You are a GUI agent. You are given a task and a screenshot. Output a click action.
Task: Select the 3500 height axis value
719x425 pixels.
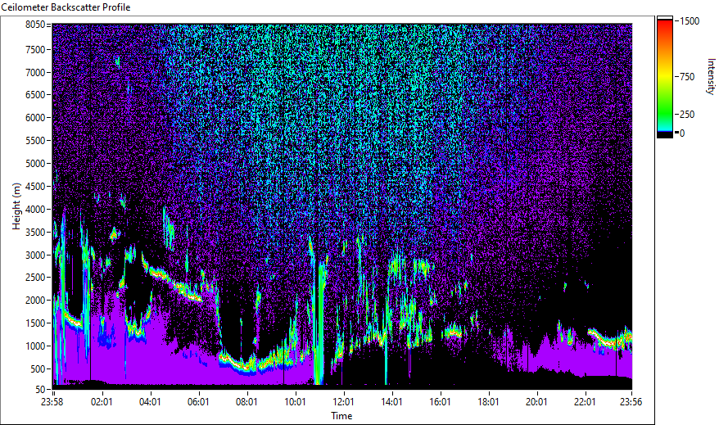(x=35, y=233)
